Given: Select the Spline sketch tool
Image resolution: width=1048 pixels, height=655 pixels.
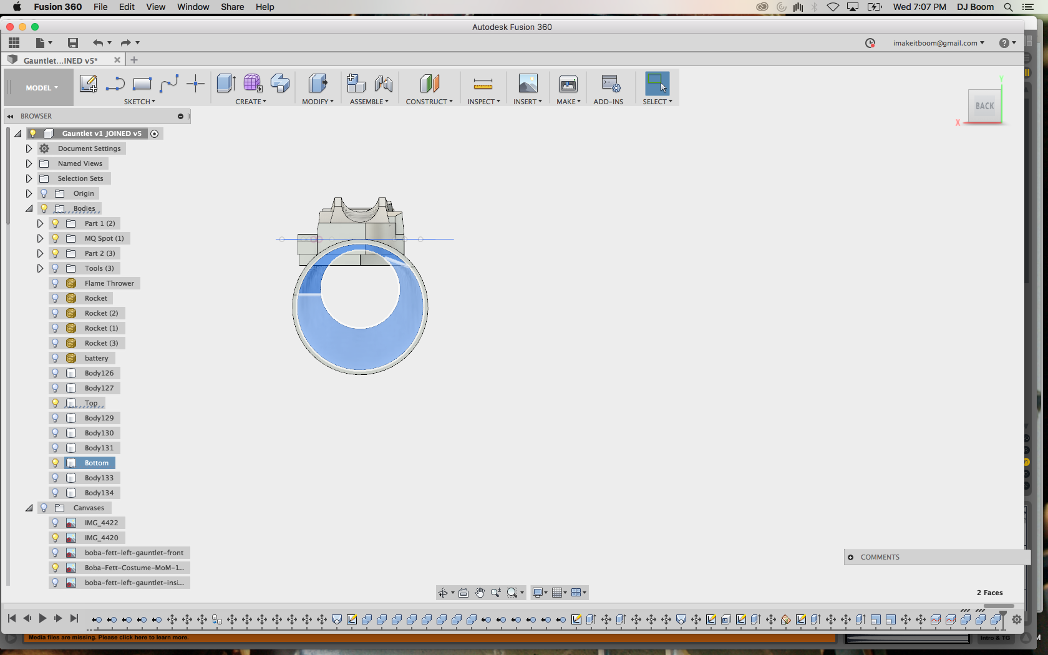Looking at the screenshot, I should tap(169, 84).
